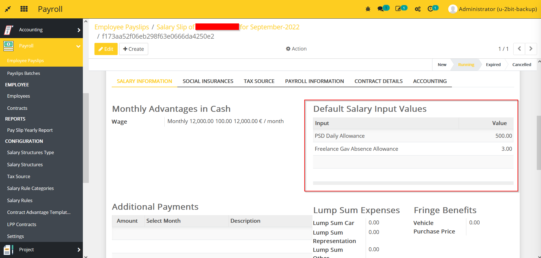The width and height of the screenshot is (541, 258).
Task: Open the activities clock icon
Action: (430, 9)
